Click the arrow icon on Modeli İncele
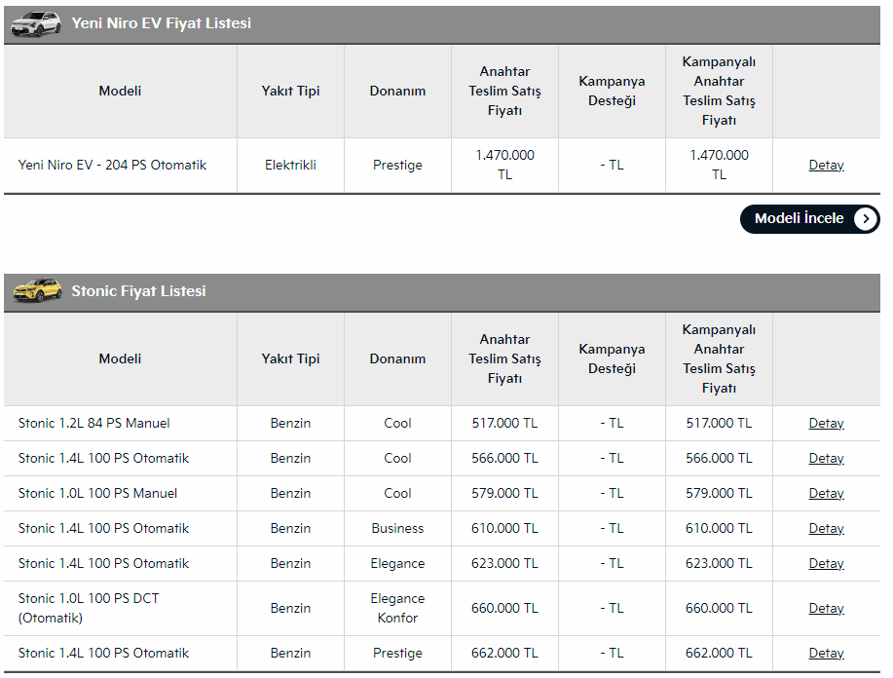Image resolution: width=893 pixels, height=678 pixels. (x=865, y=219)
